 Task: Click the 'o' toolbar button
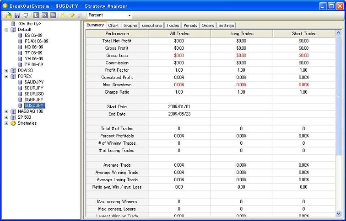pos(44,16)
